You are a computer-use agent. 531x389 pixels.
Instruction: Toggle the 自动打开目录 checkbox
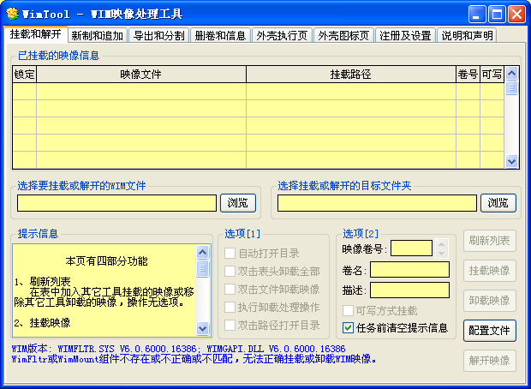tap(230, 253)
